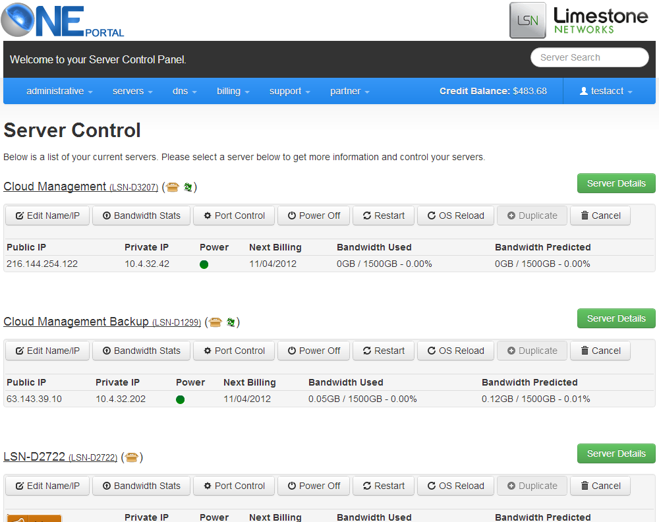This screenshot has height=522, width=659.
Task: Expand the dns menu
Action: pos(185,91)
